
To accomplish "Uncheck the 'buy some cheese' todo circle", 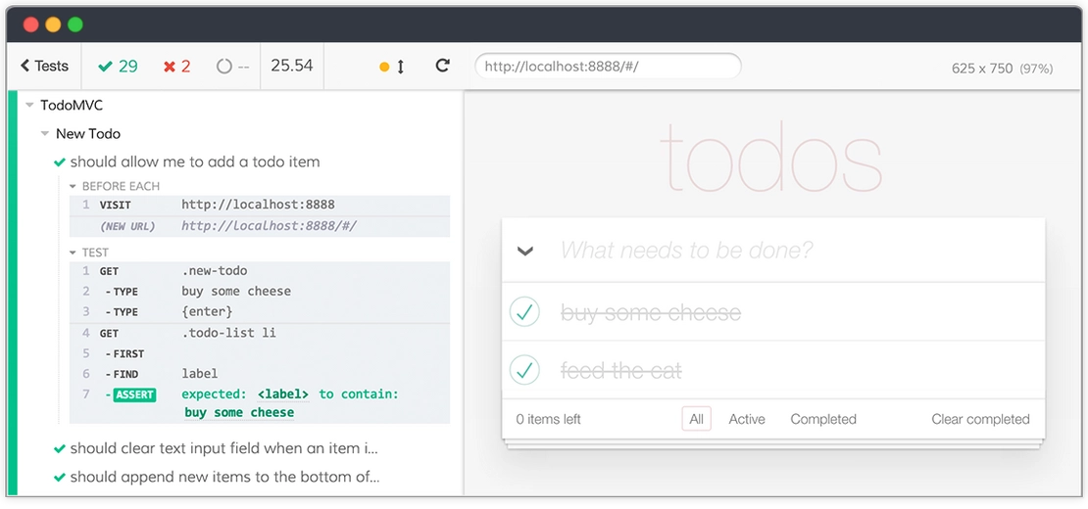I will (525, 312).
